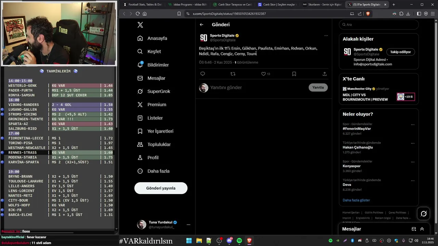The height and width of the screenshot is (246, 438).
Task: Click new message icon in Mesajlar drawer
Action: pos(414,229)
